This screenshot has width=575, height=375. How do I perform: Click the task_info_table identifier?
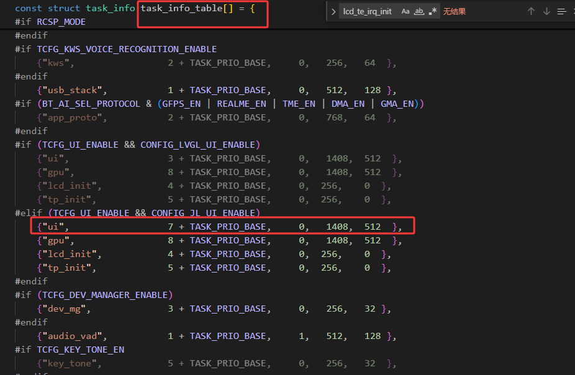click(x=181, y=8)
